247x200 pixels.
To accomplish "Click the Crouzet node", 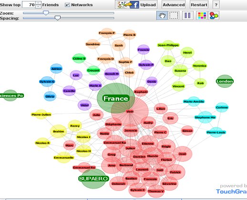I will click(93, 70).
